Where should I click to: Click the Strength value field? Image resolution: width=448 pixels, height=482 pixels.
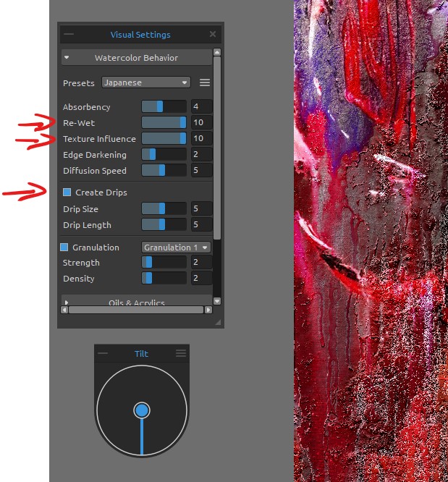pyautogui.click(x=201, y=262)
